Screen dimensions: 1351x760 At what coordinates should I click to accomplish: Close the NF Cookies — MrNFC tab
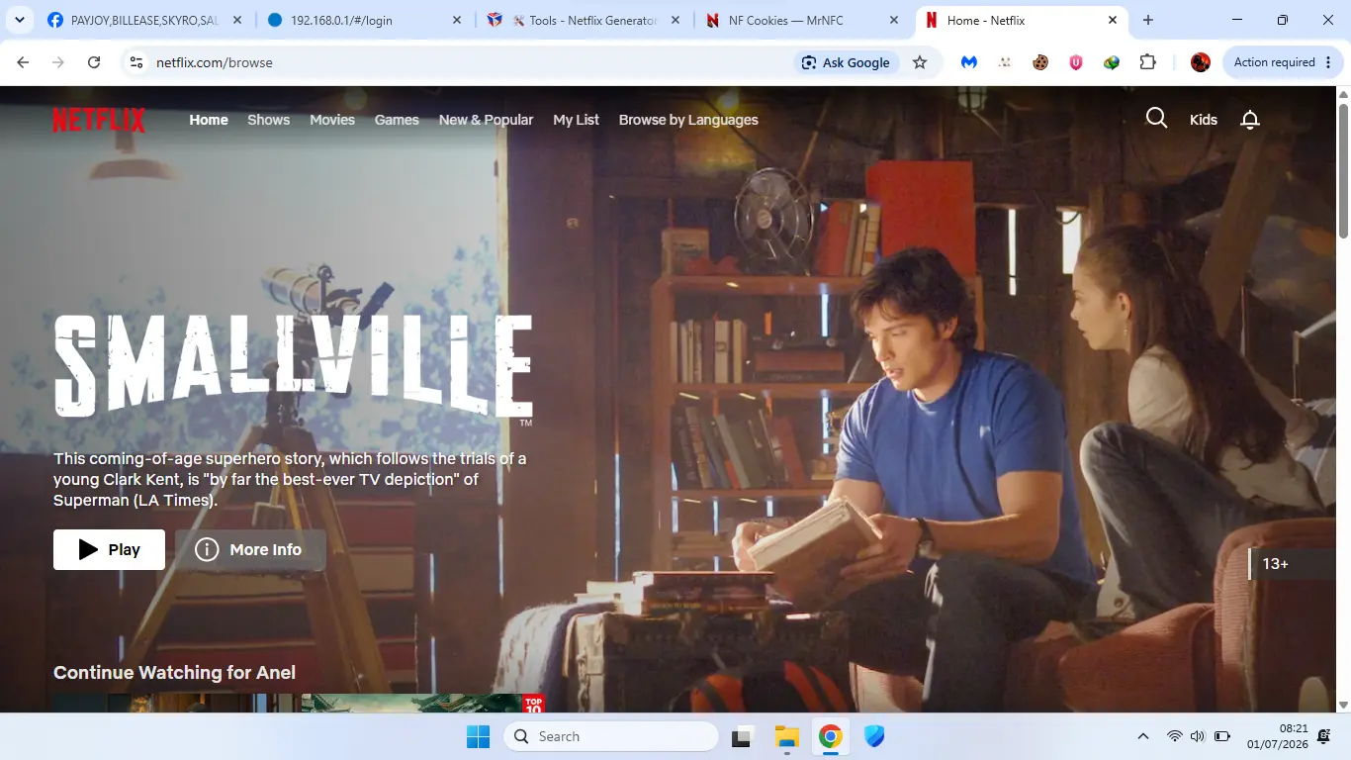894,20
